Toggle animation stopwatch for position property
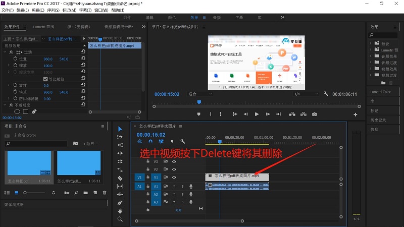 point(15,59)
